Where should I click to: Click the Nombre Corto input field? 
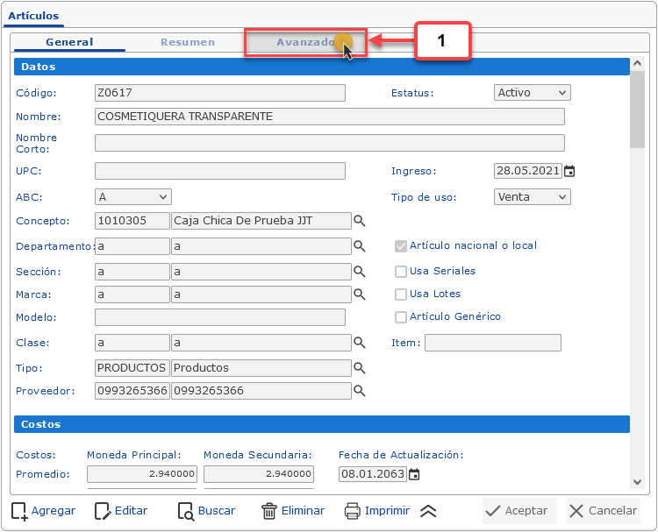(x=329, y=143)
